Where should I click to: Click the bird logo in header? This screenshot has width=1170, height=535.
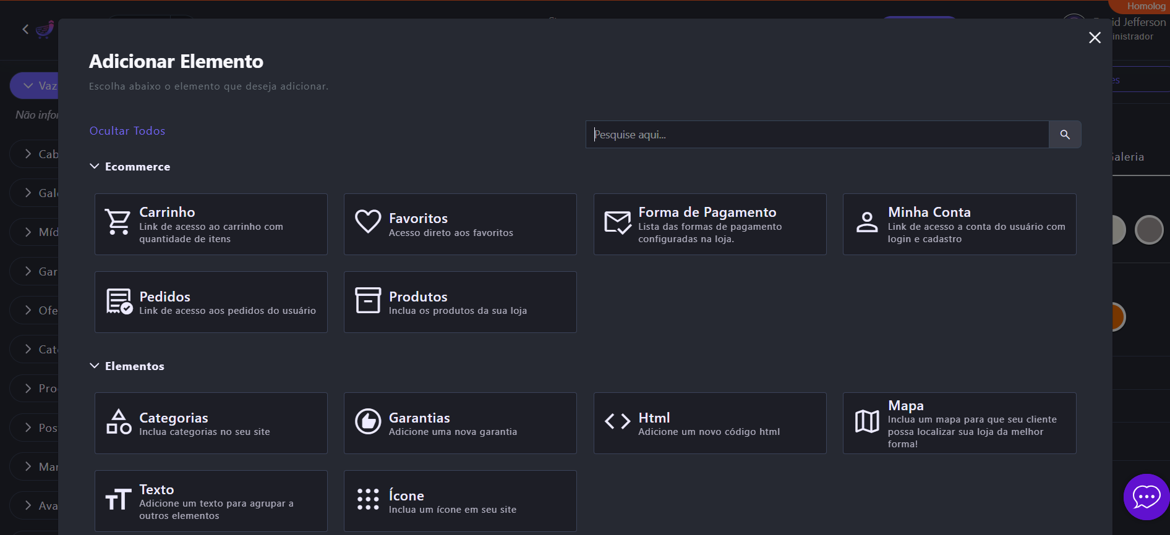coord(45,29)
